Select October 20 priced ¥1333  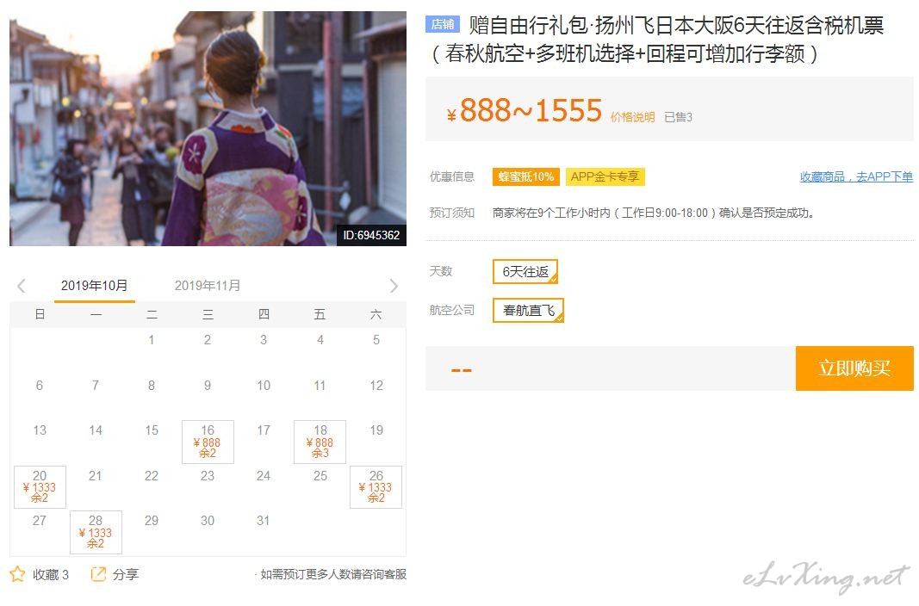click(x=40, y=486)
